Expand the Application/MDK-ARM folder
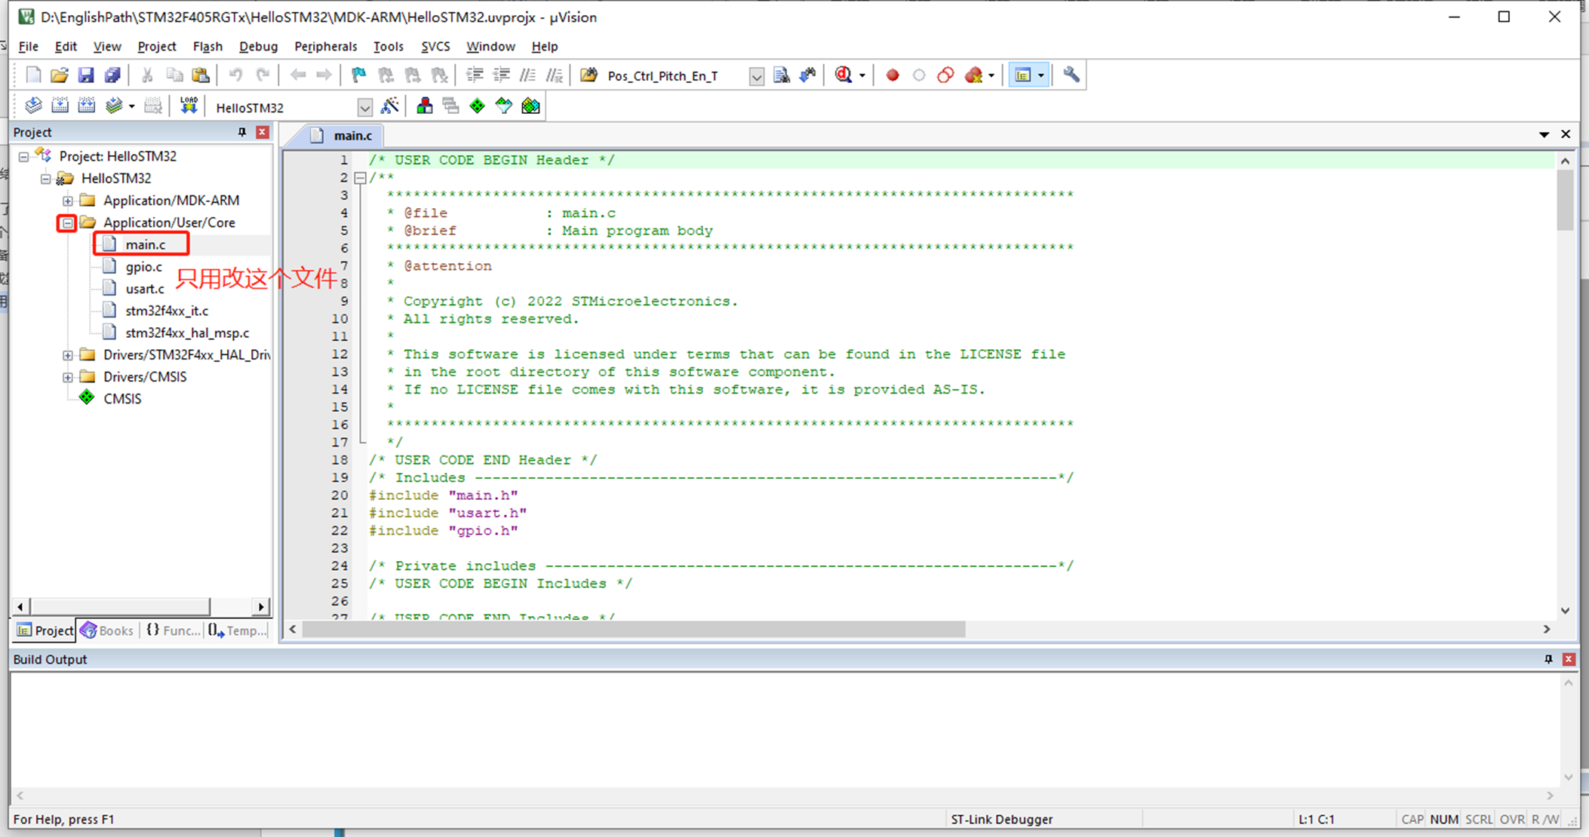 68,201
